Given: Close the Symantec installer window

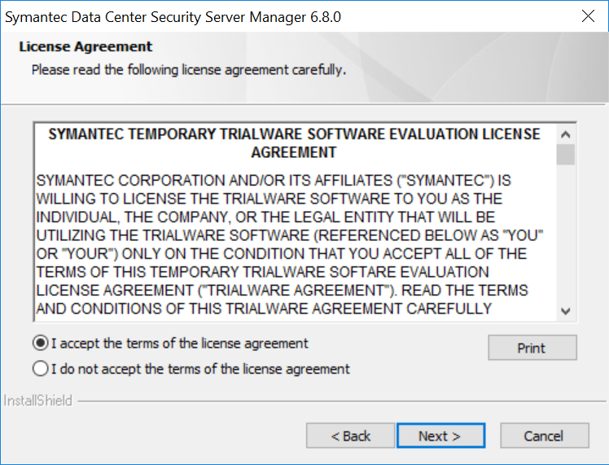Looking at the screenshot, I should 587,16.
